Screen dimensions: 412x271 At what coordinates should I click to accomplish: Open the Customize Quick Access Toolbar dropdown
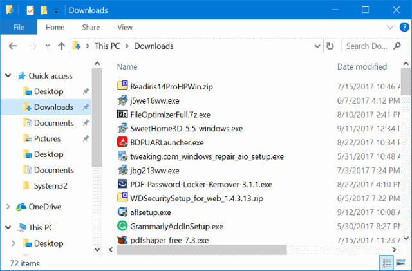coord(56,11)
